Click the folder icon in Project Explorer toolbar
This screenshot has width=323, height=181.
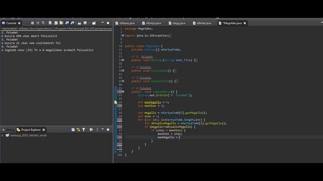[x=91, y=130]
